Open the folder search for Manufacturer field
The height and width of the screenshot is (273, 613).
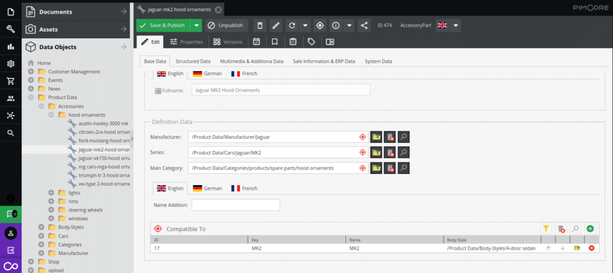pos(376,137)
